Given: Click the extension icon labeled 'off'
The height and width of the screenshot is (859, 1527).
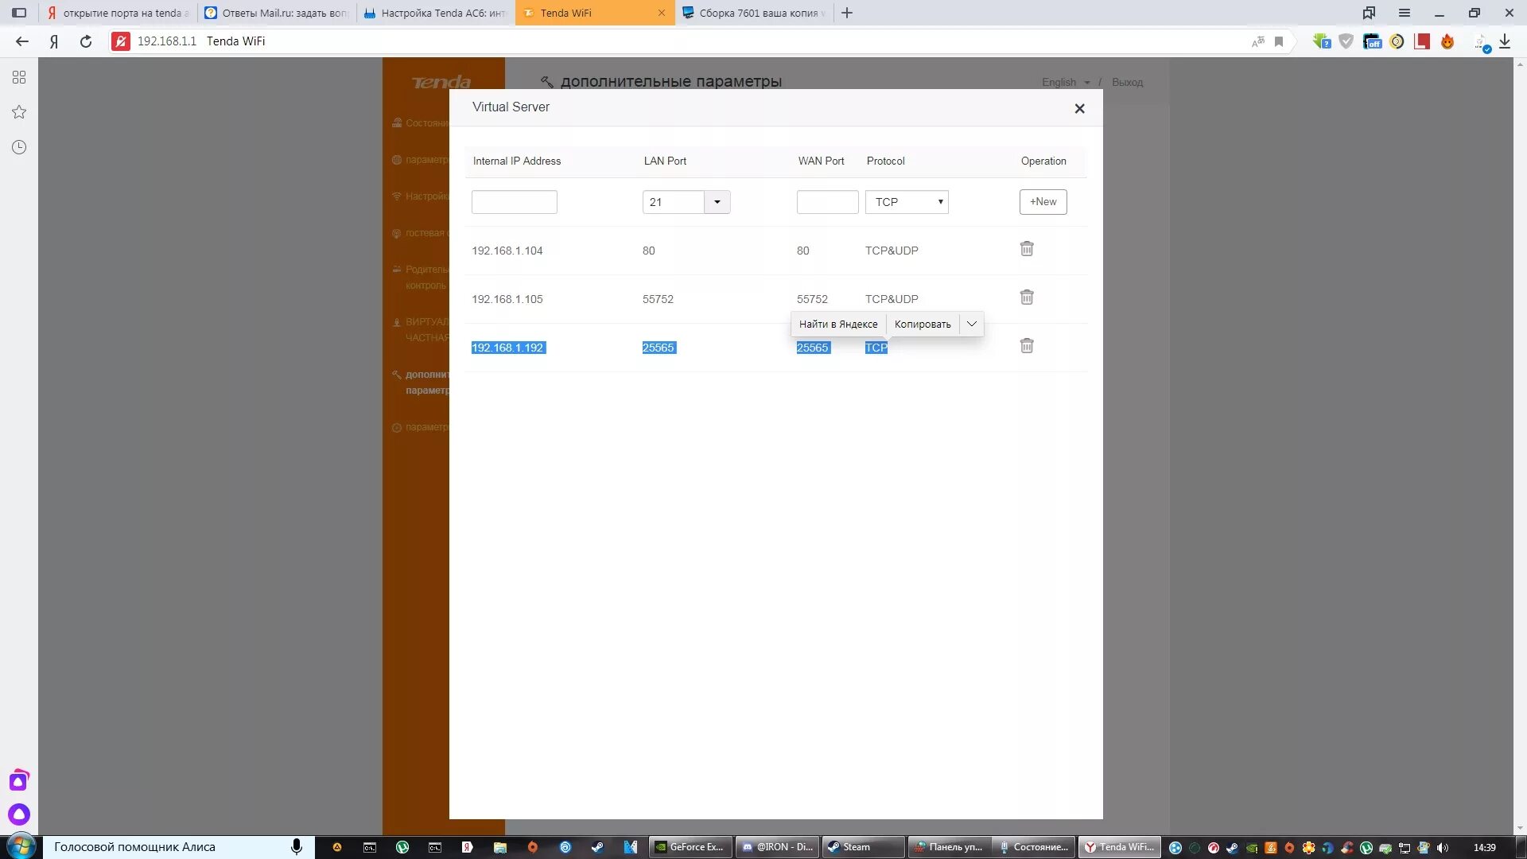Looking at the screenshot, I should tap(1372, 41).
